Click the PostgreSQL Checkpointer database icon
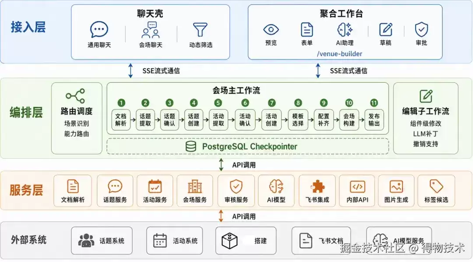Viewport: 473px width, 262px height. (x=191, y=147)
